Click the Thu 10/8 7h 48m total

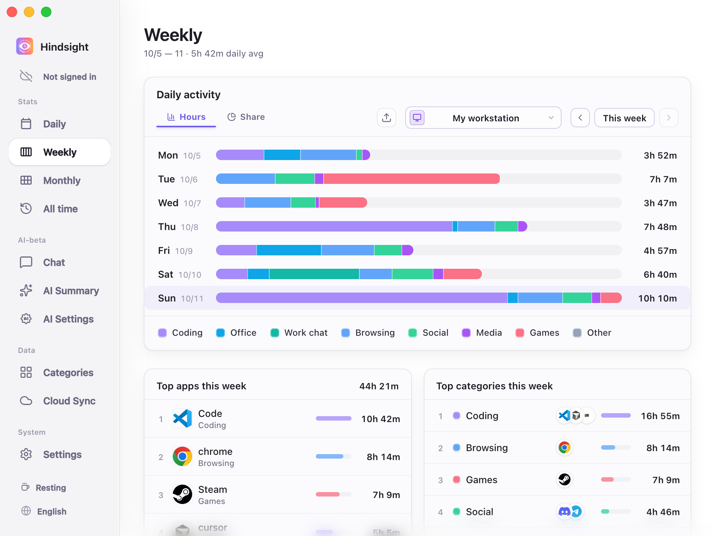click(660, 227)
